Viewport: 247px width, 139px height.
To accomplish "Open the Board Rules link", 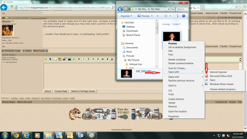I will [x=8, y=102].
